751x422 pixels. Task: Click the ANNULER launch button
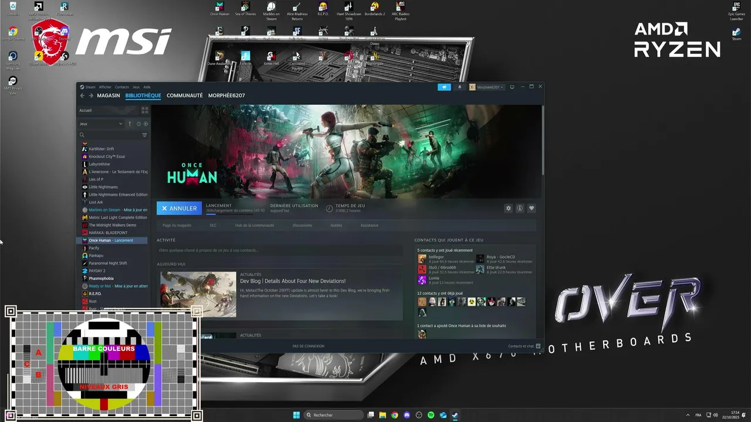[179, 208]
